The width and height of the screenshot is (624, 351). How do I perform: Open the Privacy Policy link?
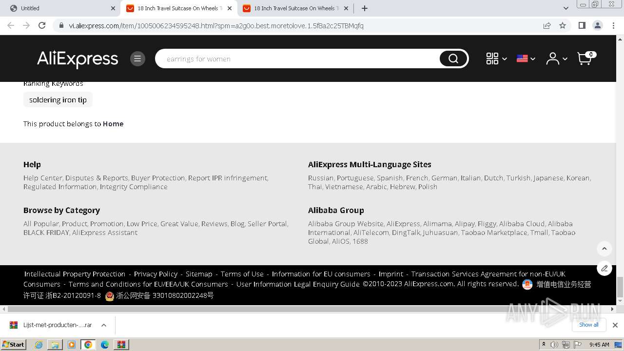156,274
